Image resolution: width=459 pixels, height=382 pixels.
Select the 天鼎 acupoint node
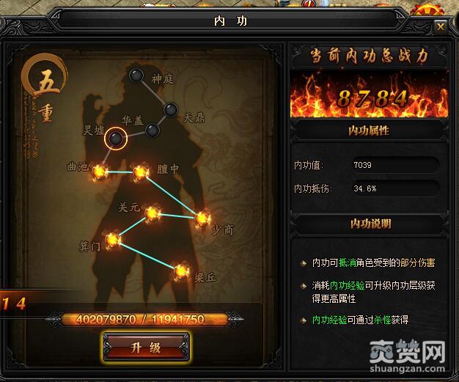click(x=171, y=110)
